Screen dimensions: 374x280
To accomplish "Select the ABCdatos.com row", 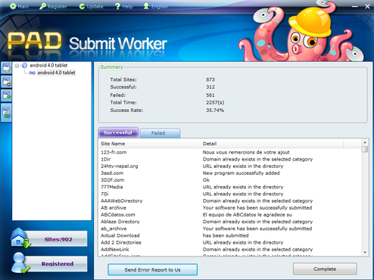I will (x=230, y=215).
